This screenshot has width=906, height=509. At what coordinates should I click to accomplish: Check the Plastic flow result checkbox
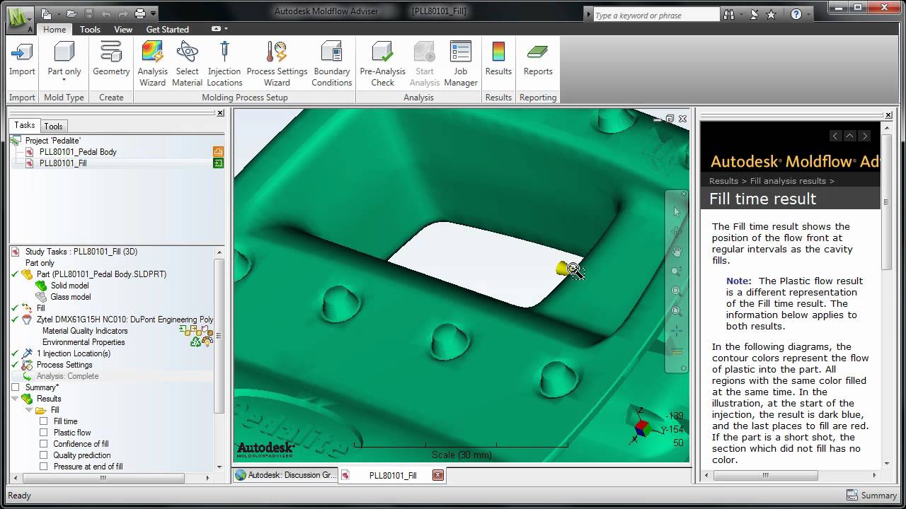44,433
